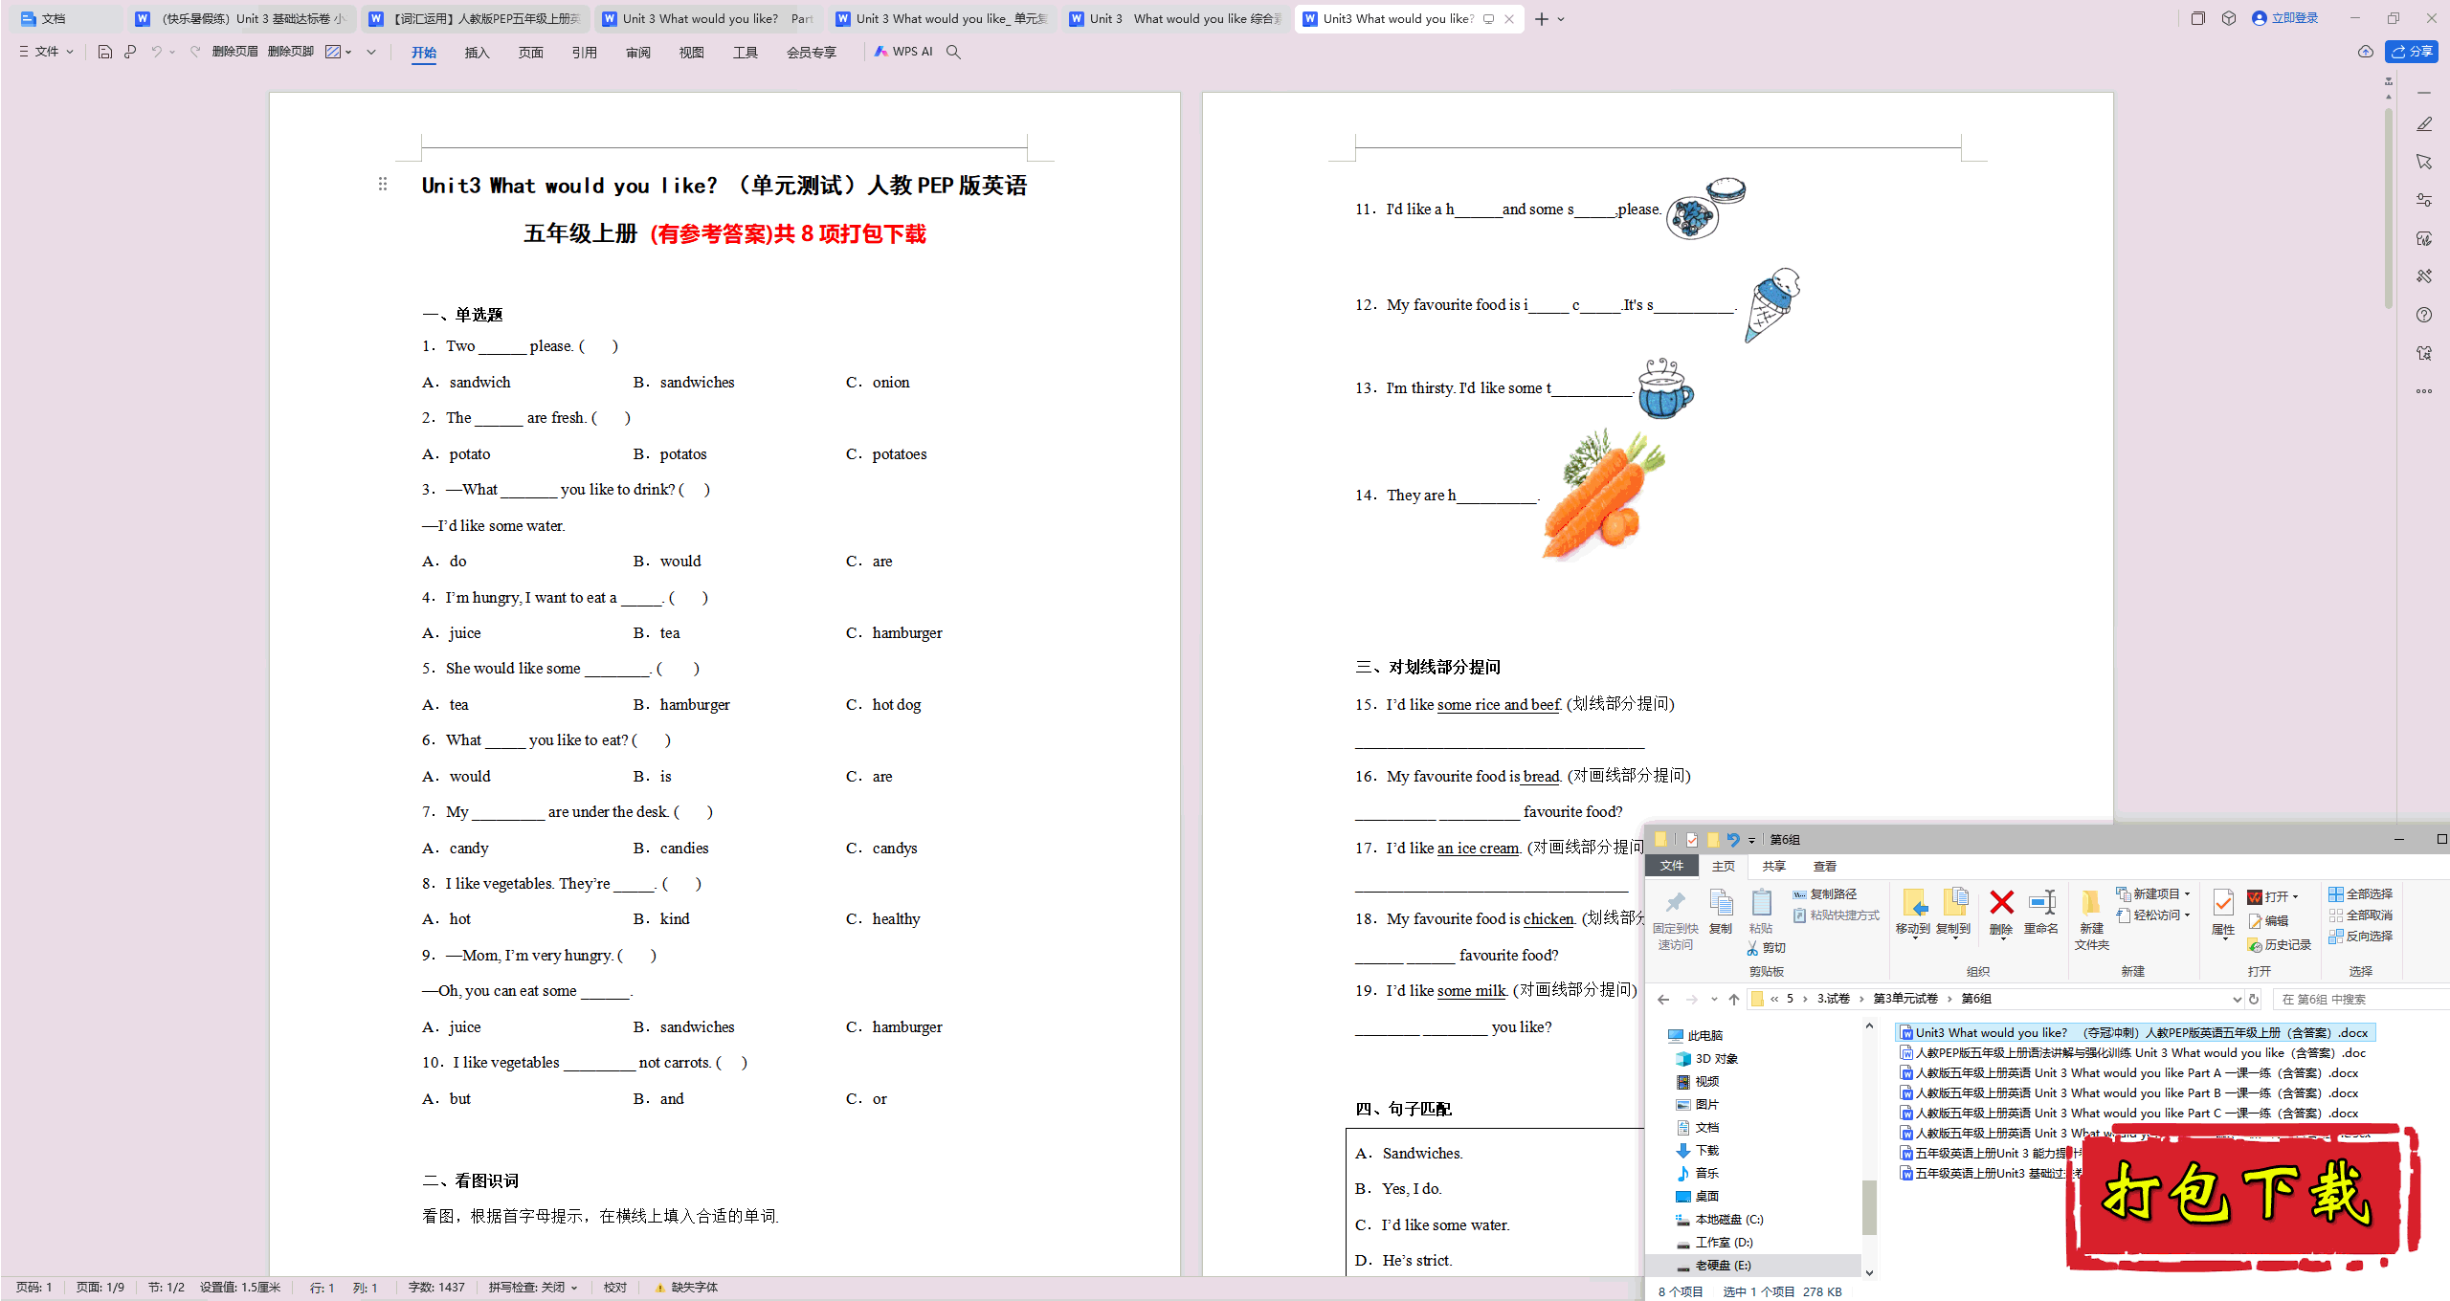Click the 立即登录 button top right
Viewport: 2450px width, 1301px height.
coord(2280,18)
